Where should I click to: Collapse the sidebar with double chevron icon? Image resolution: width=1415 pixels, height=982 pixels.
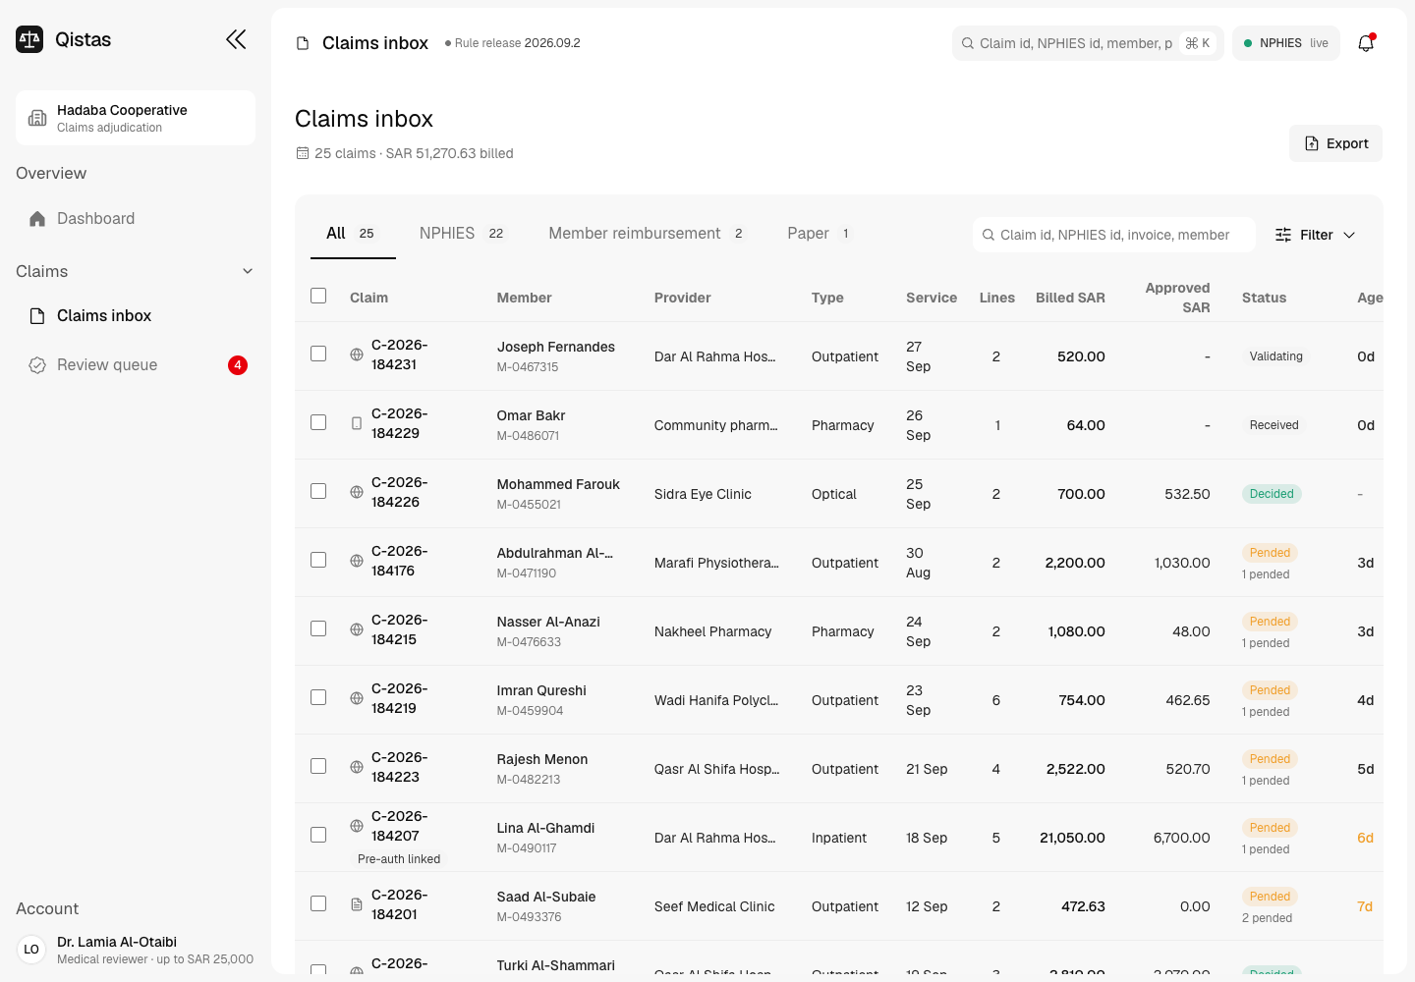[236, 39]
